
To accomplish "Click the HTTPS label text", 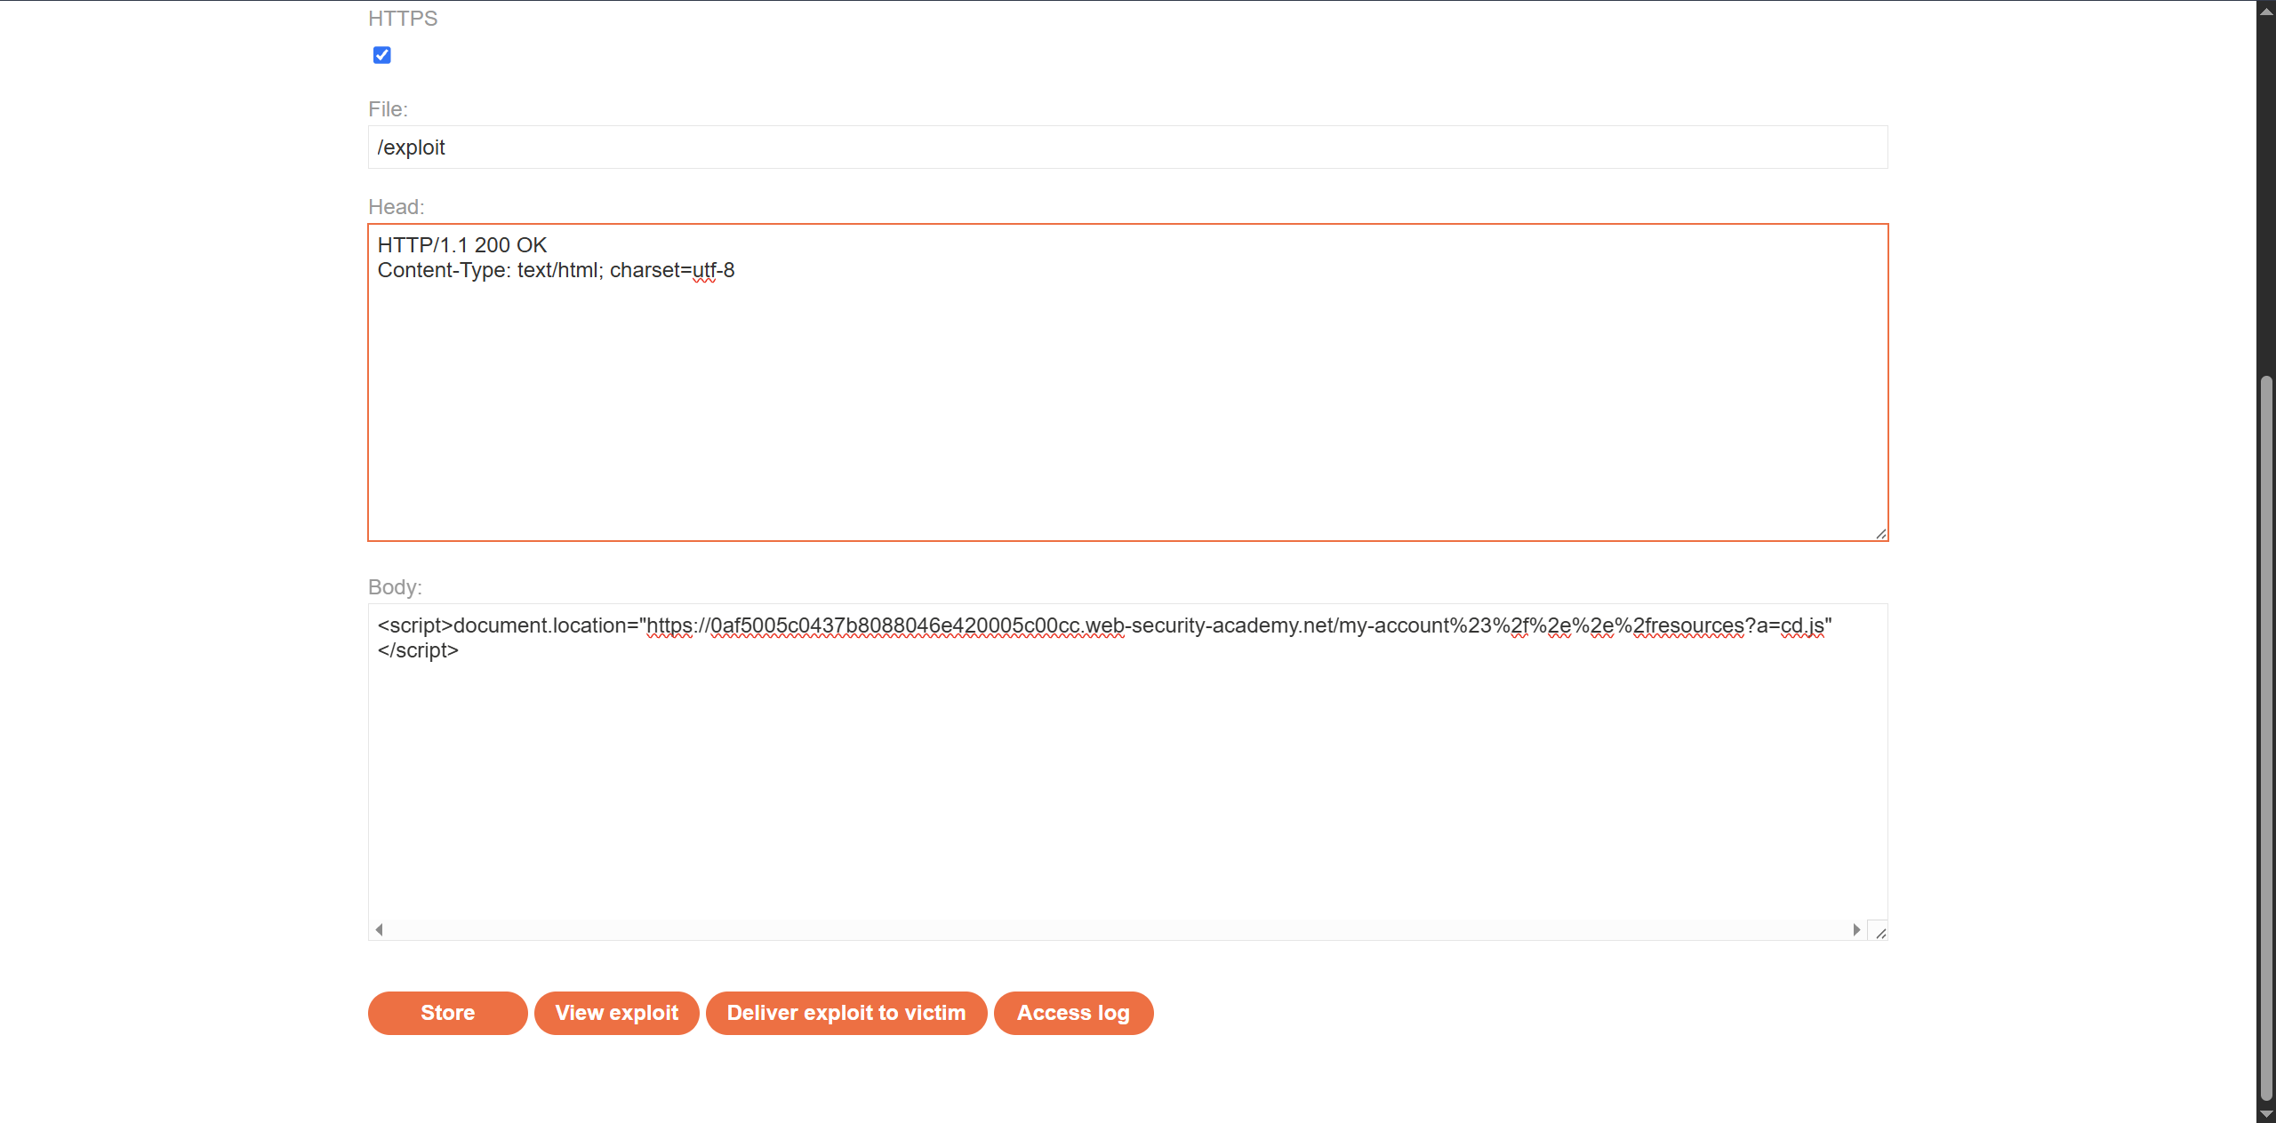I will 403,19.
